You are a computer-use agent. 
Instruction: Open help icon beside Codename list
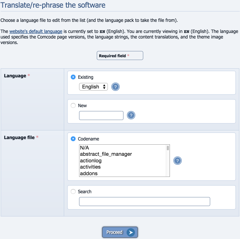click(178, 161)
